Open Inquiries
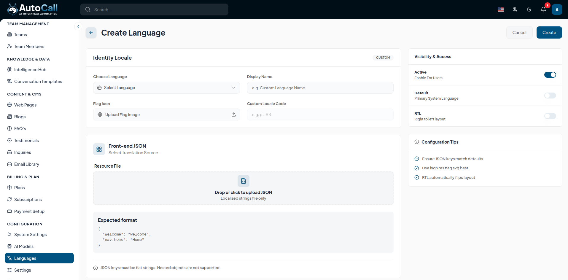 39,152
